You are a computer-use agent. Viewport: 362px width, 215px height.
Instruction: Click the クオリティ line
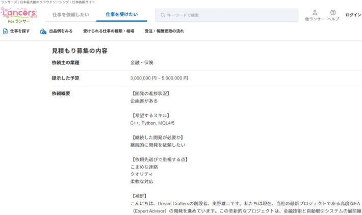(x=142, y=174)
